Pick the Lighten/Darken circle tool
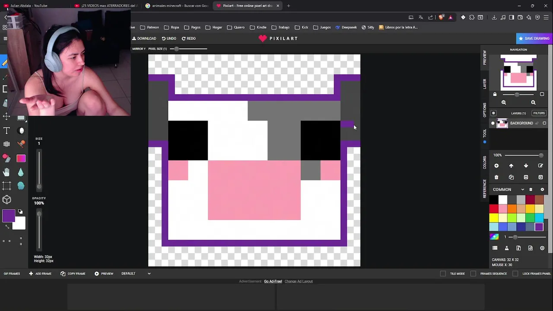Screen dimensions: 553x311 coord(21,130)
